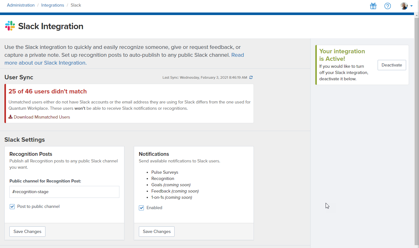
Task: Save Changes for Recognition Posts
Action: point(27,231)
